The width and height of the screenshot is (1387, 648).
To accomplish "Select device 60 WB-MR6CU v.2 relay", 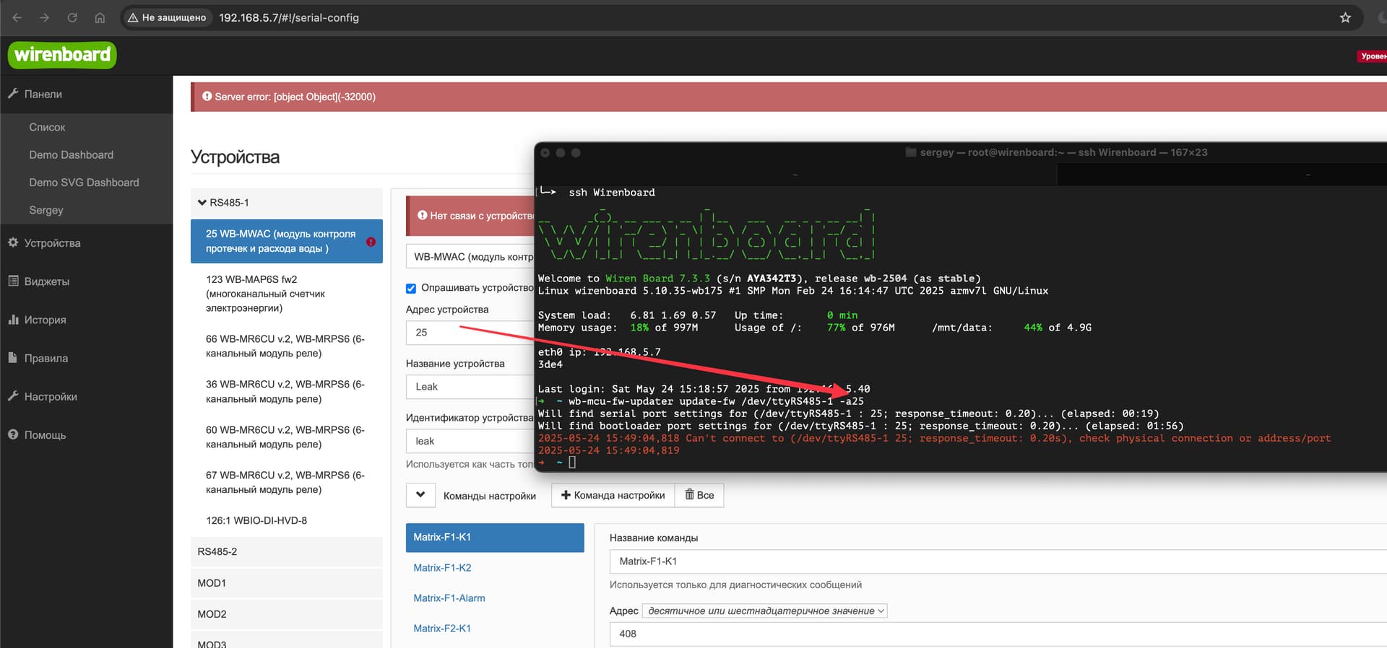I will [x=287, y=437].
